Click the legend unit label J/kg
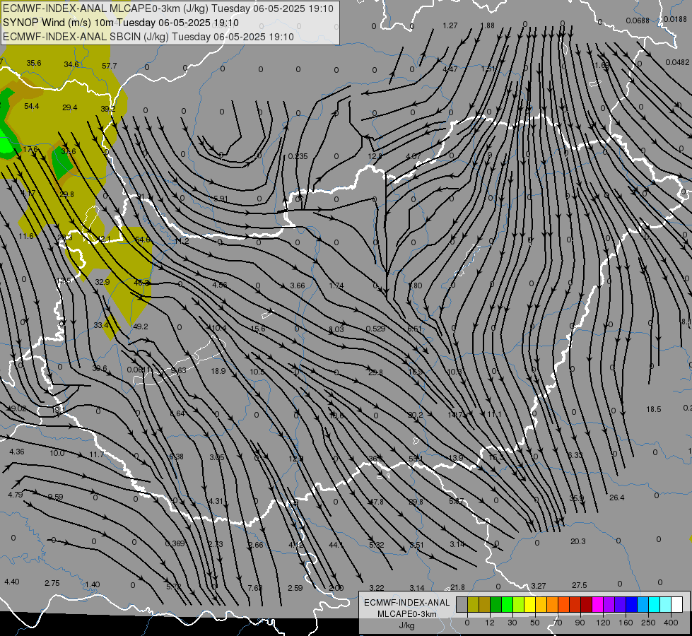The image size is (692, 636). (x=407, y=625)
